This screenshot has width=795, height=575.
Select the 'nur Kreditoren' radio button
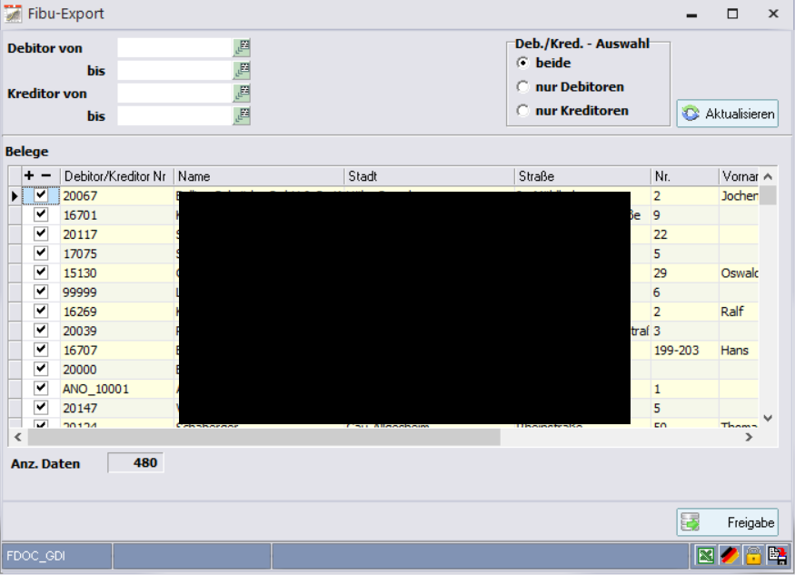522,111
